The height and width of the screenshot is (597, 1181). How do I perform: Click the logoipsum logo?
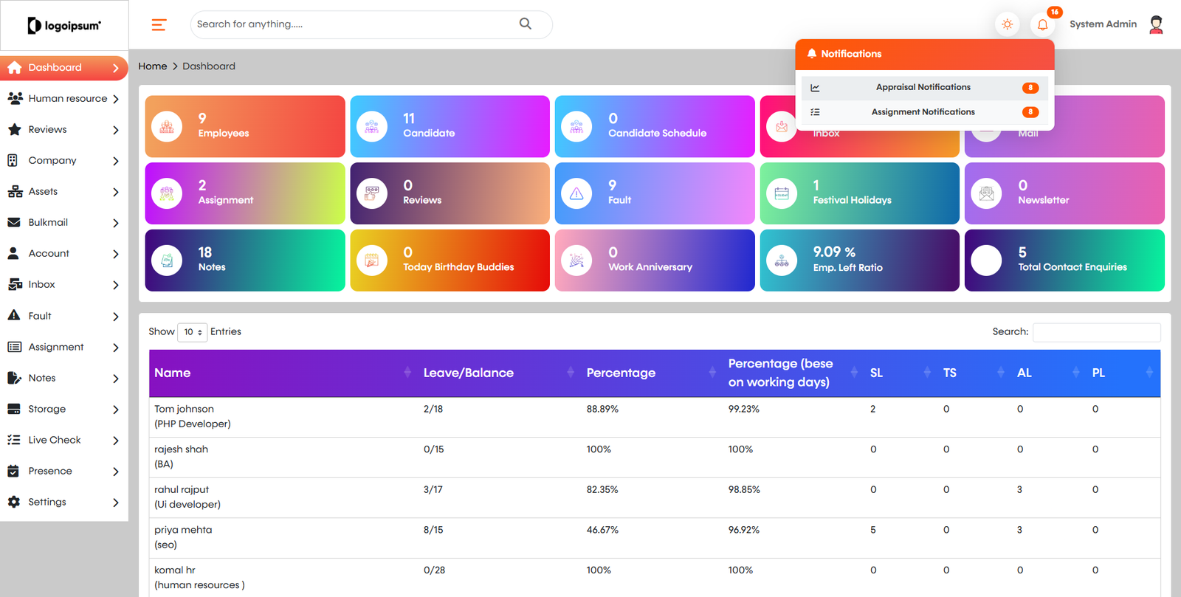pos(64,26)
